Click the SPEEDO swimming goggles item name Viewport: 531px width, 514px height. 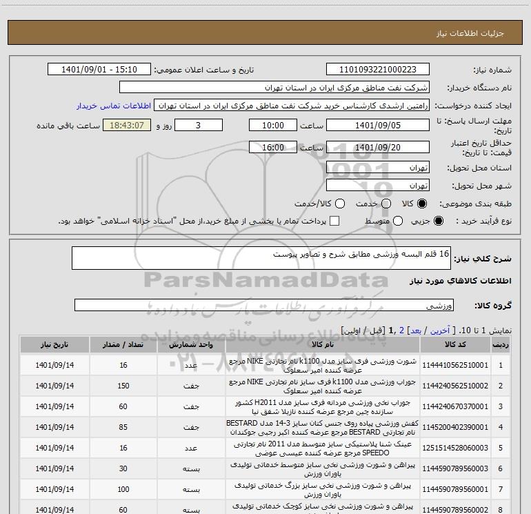coord(323,448)
